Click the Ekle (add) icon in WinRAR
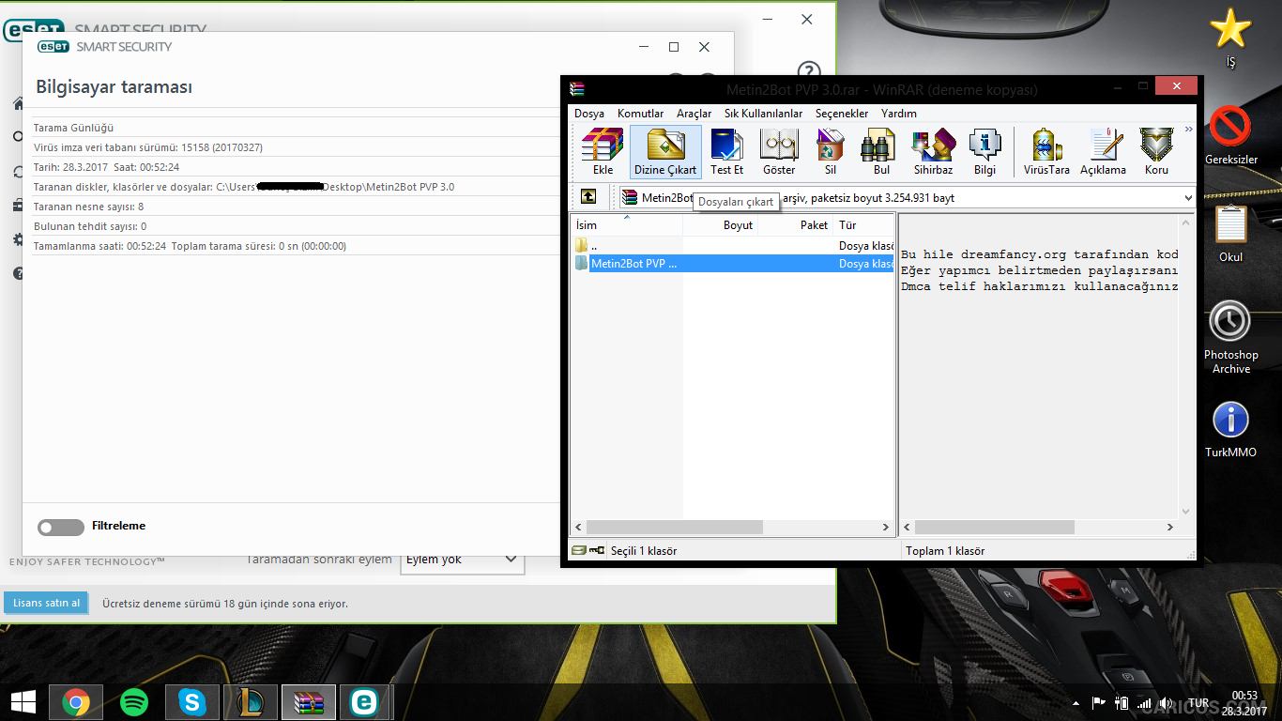 tap(603, 151)
